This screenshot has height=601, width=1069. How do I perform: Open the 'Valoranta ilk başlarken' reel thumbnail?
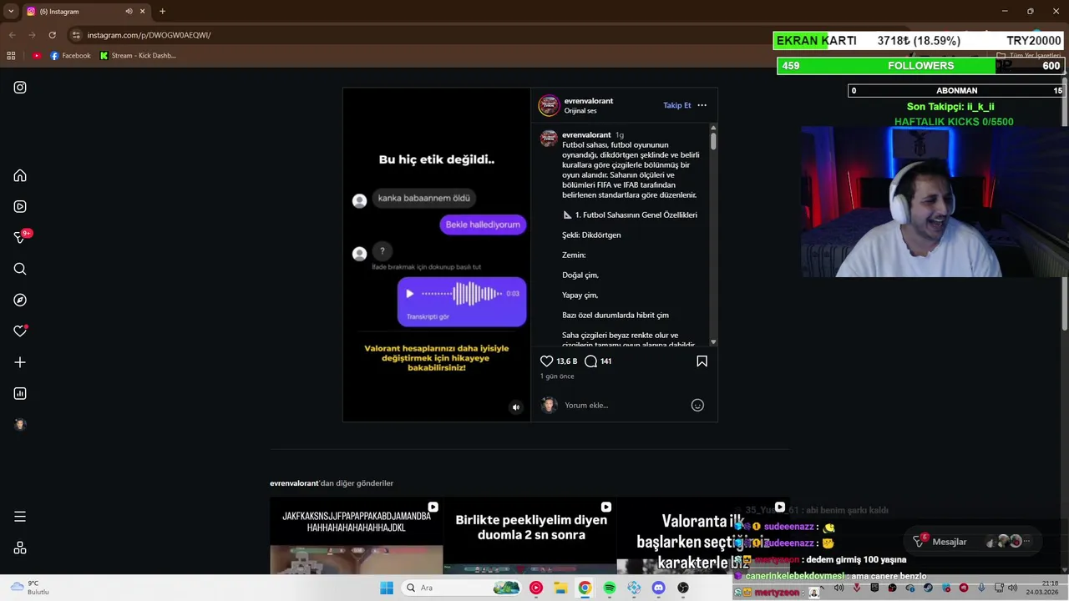point(702,536)
